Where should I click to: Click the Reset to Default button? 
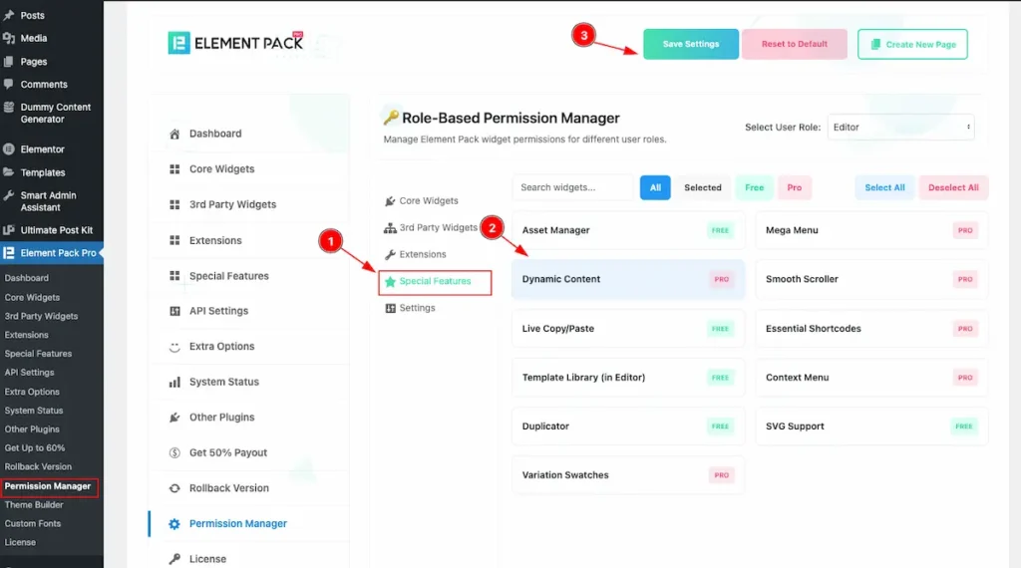click(794, 44)
